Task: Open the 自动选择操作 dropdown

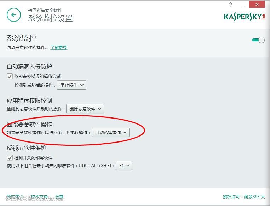Action: point(110,132)
